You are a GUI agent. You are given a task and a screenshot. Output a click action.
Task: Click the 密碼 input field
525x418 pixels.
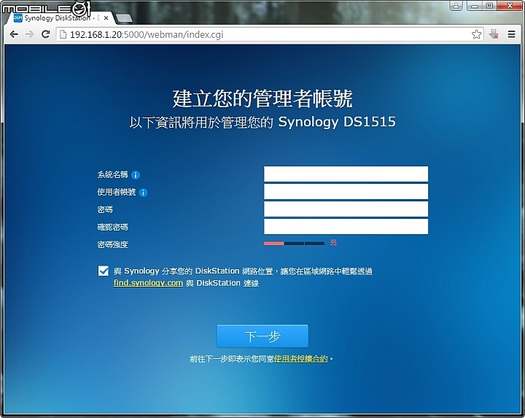[346, 209]
